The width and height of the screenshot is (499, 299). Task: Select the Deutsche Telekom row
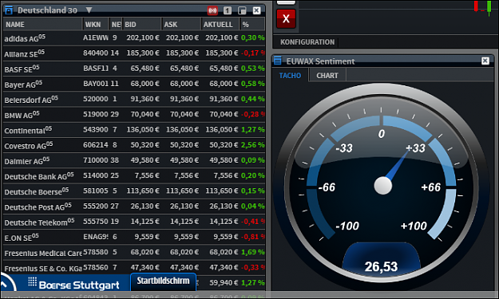click(134, 222)
